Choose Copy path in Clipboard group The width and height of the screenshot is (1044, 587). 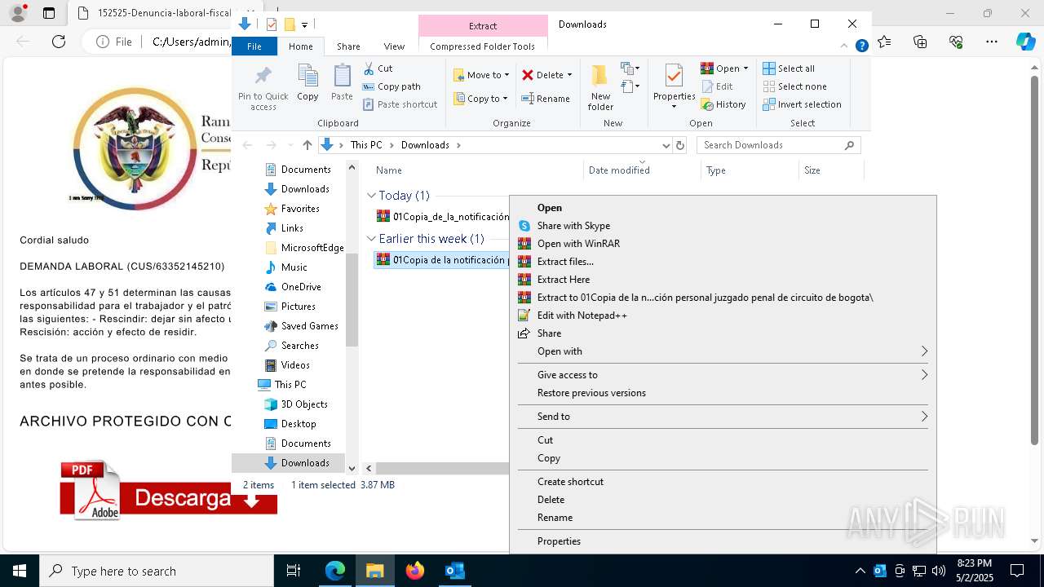(391, 86)
